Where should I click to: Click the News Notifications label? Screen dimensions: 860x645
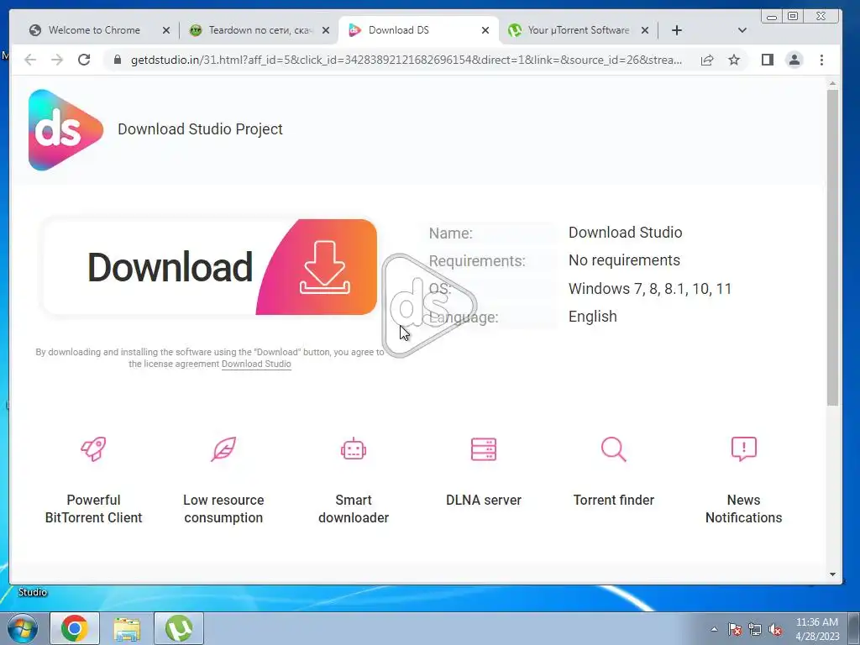[x=744, y=509]
